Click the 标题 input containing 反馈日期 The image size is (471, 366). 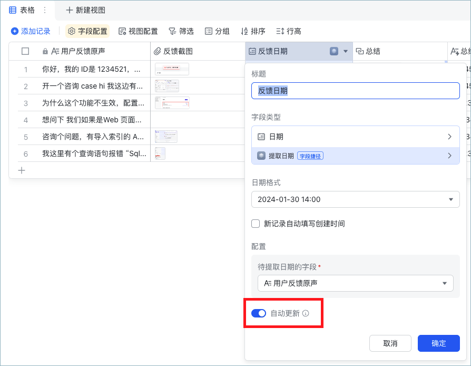pos(355,91)
